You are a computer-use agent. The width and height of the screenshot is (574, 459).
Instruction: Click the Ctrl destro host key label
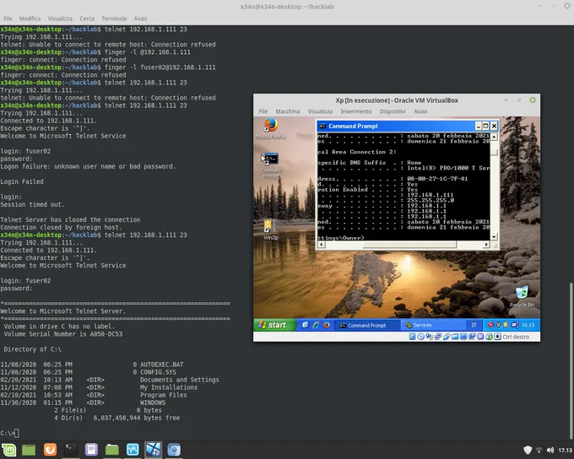click(x=516, y=337)
